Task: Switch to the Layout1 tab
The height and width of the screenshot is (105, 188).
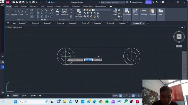Action: [23, 96]
